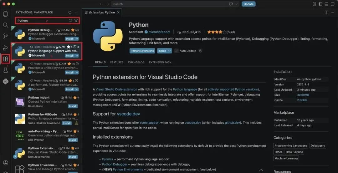
Task: Click the Install button on details page
Action: pos(162,51)
